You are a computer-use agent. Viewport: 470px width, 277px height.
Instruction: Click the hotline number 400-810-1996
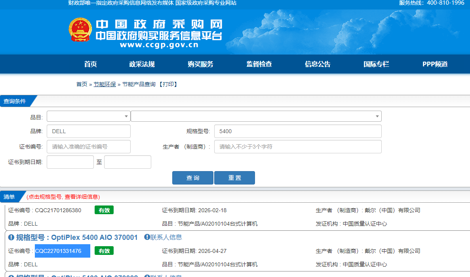445,3
